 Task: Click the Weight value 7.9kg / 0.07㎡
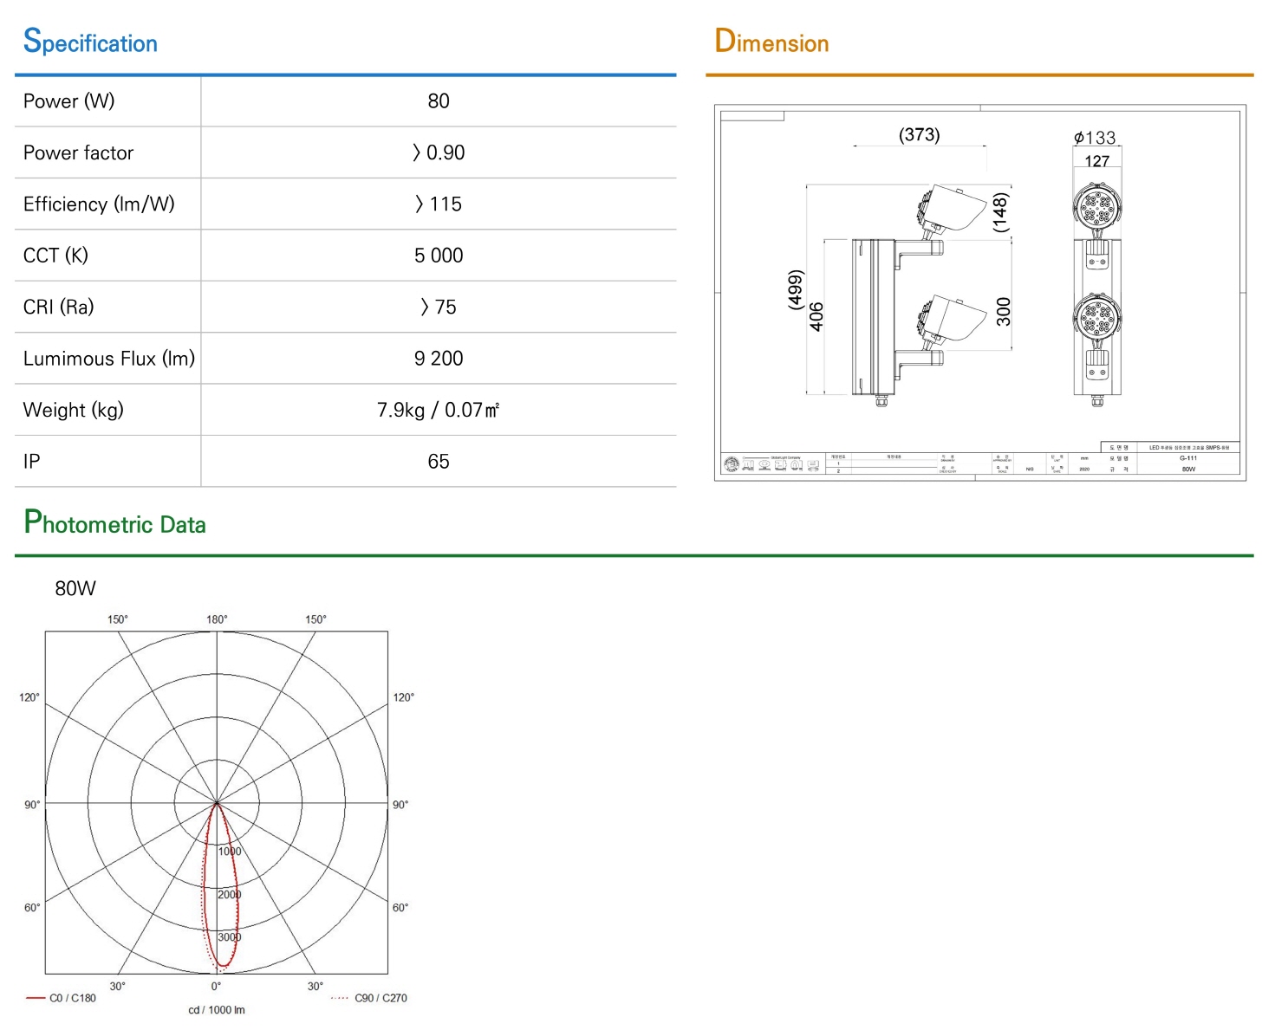click(439, 410)
